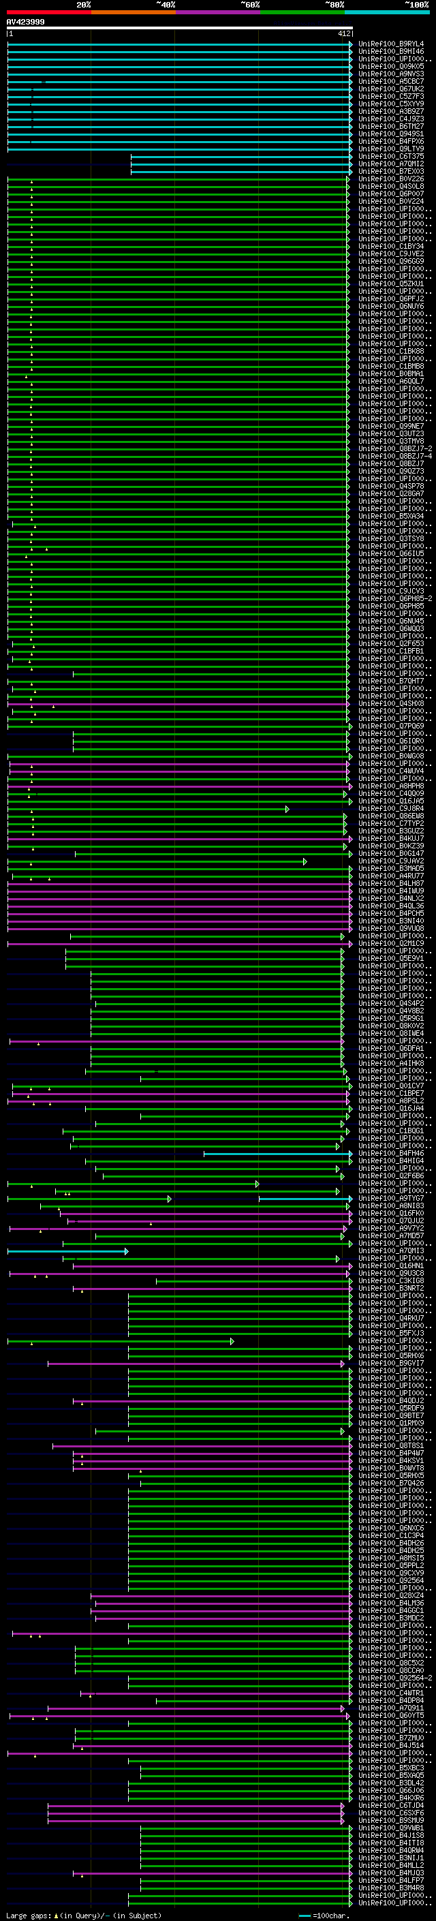This screenshot has height=1921, width=436.
Task: Select the UniRef100_Q9VWB1 label
Action: click(391, 1828)
